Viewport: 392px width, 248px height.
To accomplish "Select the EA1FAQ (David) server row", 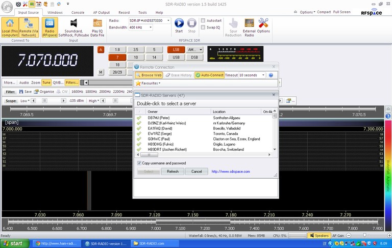I will 160,128.
